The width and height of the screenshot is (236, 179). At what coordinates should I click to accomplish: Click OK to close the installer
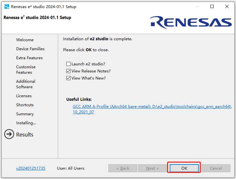click(184, 168)
